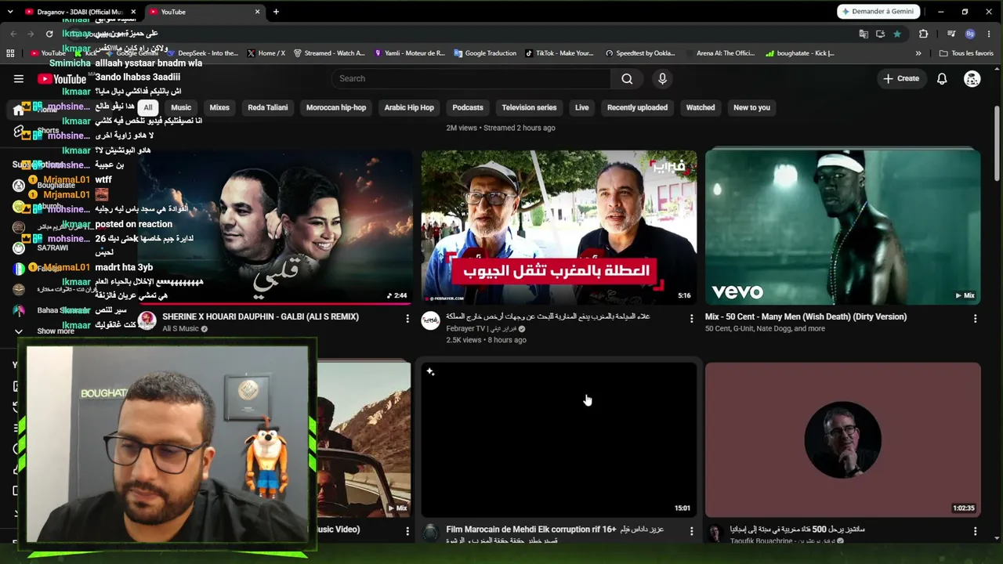
Task: Bookmark this page with the star
Action: [x=897, y=34]
